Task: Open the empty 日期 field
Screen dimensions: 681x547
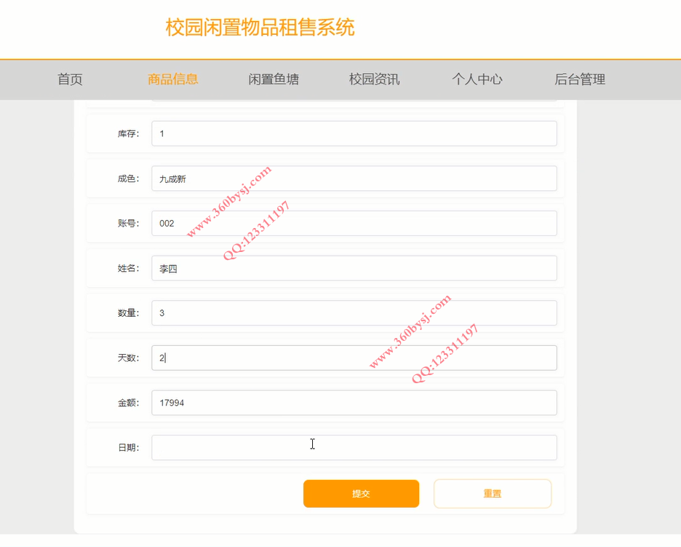Action: (354, 447)
